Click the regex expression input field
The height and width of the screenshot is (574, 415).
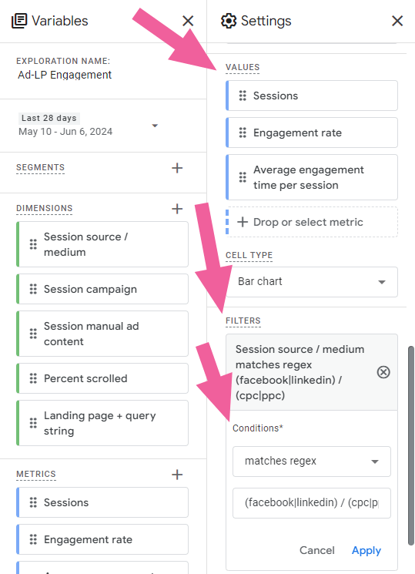point(312,503)
